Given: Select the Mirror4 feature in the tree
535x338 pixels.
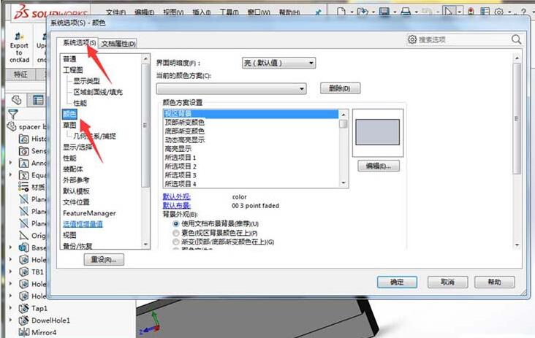Looking at the screenshot, I should (x=37, y=332).
